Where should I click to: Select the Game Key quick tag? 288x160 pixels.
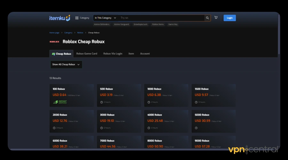tap(173, 24)
